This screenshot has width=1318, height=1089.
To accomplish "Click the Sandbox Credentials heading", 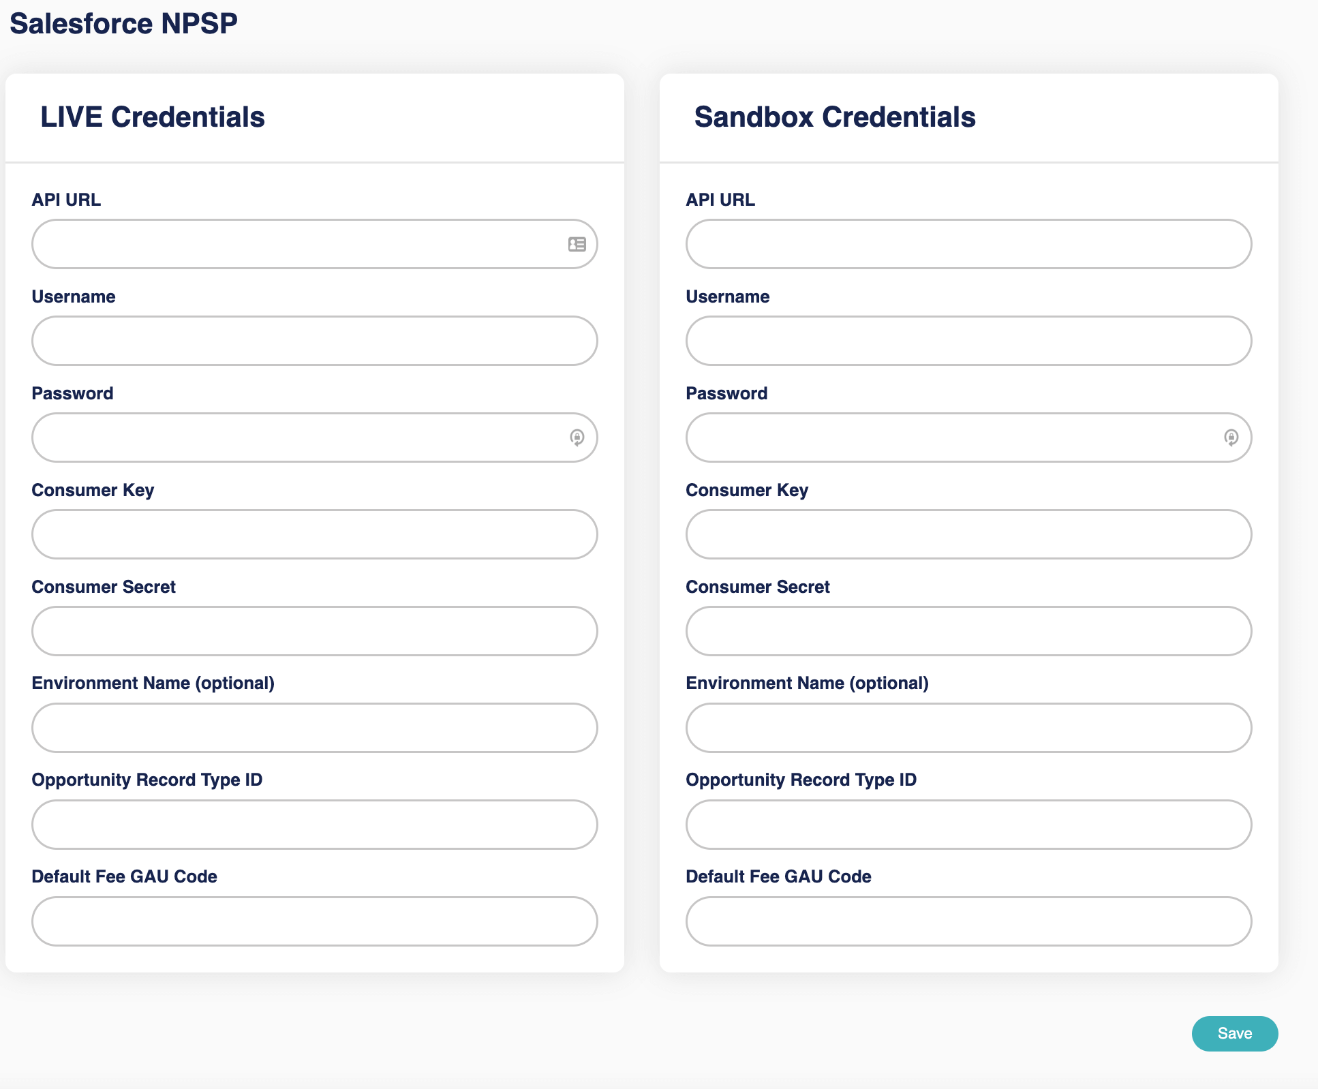I will pos(833,117).
